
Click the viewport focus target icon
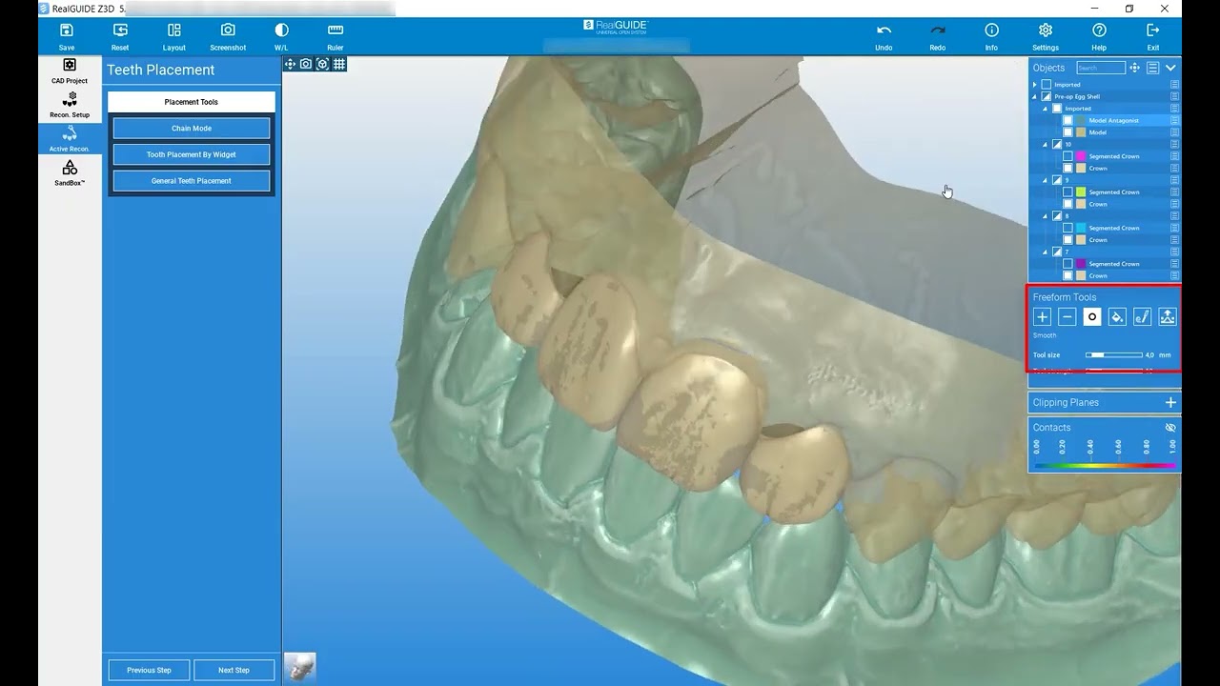[x=322, y=64]
